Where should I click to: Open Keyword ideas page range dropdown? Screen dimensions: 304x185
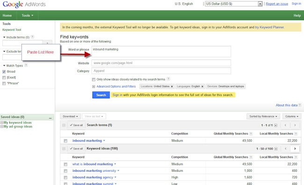coord(276,149)
